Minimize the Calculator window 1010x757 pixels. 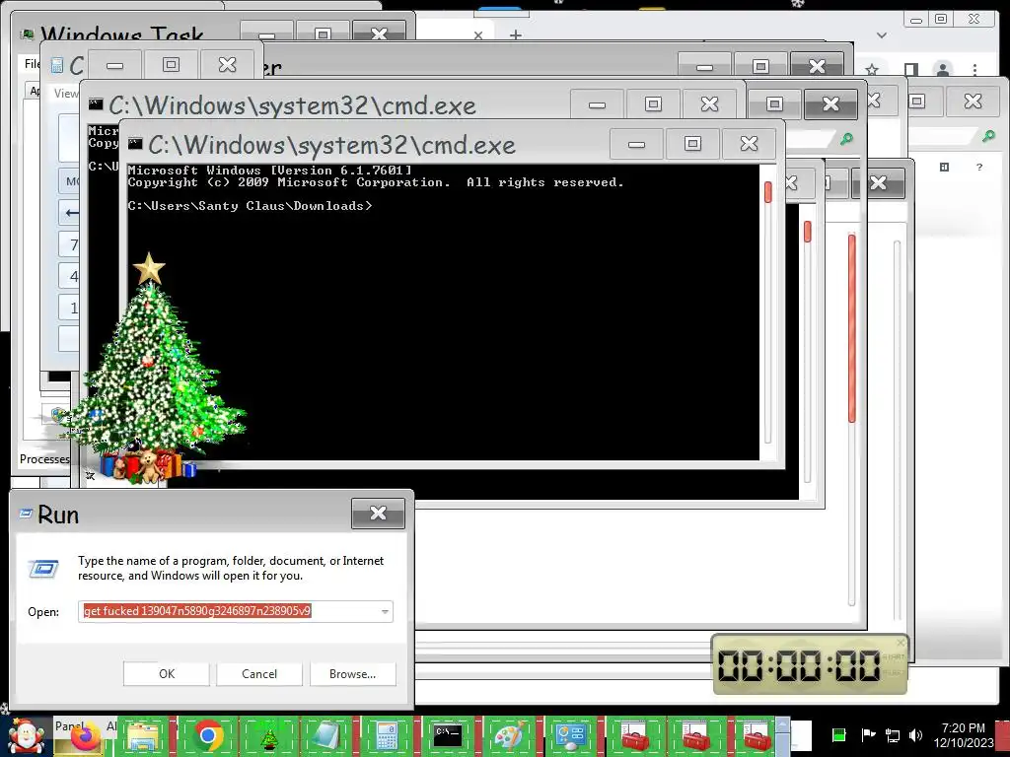(x=114, y=65)
